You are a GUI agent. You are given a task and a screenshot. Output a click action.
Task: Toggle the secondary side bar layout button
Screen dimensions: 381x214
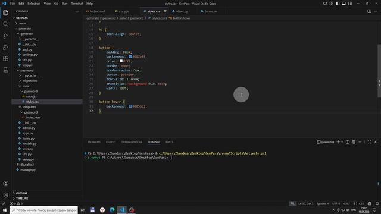point(350,4)
